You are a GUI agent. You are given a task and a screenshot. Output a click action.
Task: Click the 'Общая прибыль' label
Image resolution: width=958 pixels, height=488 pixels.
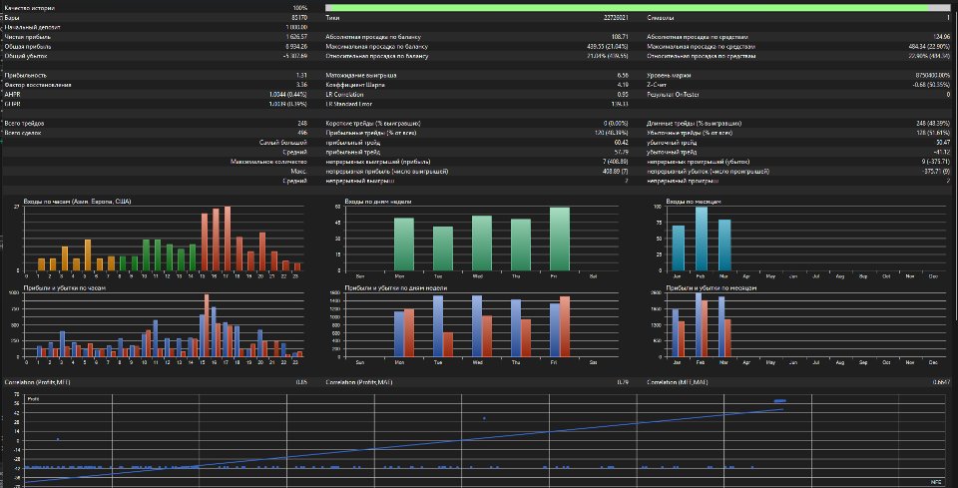(28, 47)
